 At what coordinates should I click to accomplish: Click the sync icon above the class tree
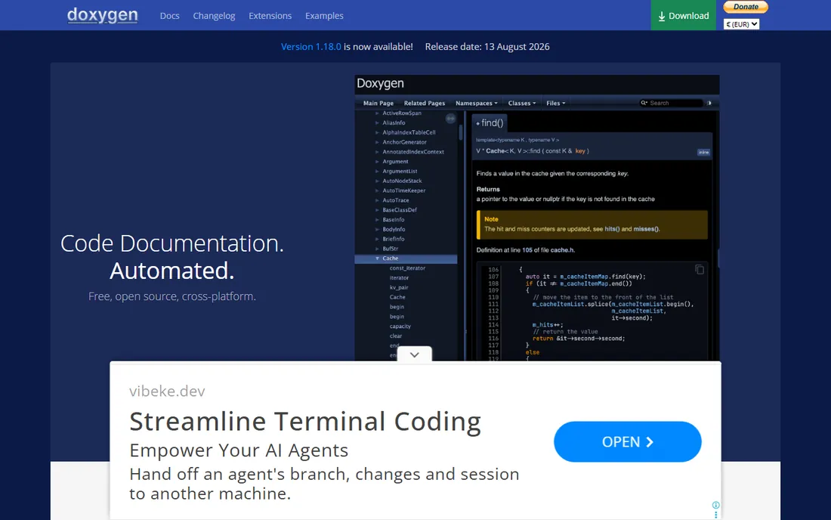point(450,118)
